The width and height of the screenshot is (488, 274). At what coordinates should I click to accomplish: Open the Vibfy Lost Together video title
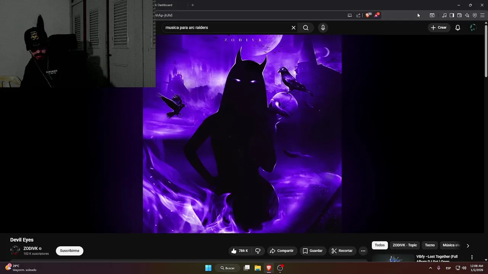tap(437, 258)
